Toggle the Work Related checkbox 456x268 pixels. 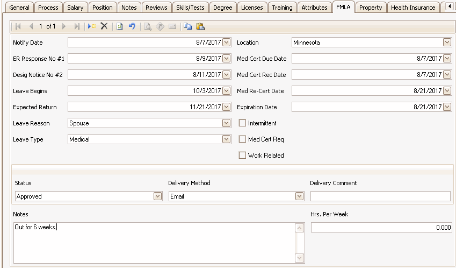pos(243,156)
